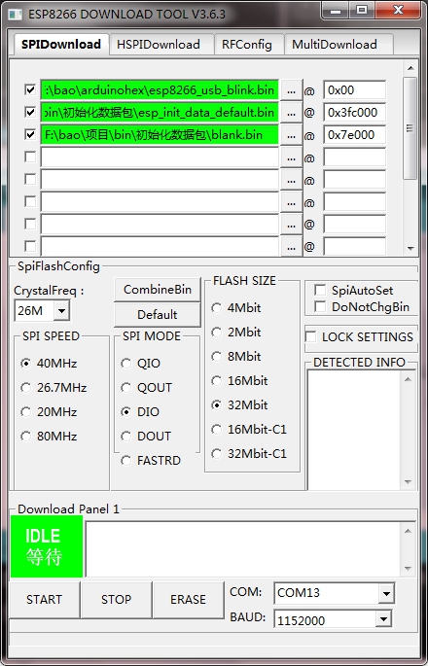Click the DETECTED INFO scroll down arrow
Viewport: 428px width, 666px height.
click(x=408, y=482)
